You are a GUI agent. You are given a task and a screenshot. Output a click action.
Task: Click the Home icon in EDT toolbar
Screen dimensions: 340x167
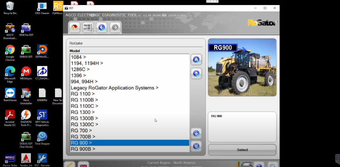(x=74, y=27)
